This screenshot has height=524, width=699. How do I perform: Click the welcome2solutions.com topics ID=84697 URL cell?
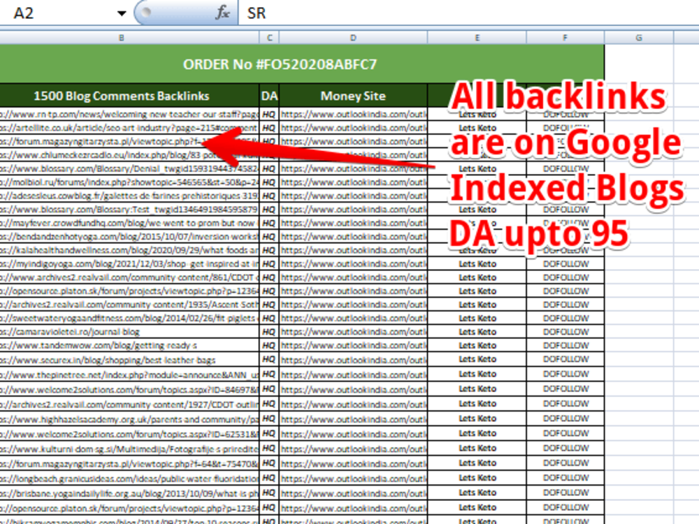pos(129,389)
